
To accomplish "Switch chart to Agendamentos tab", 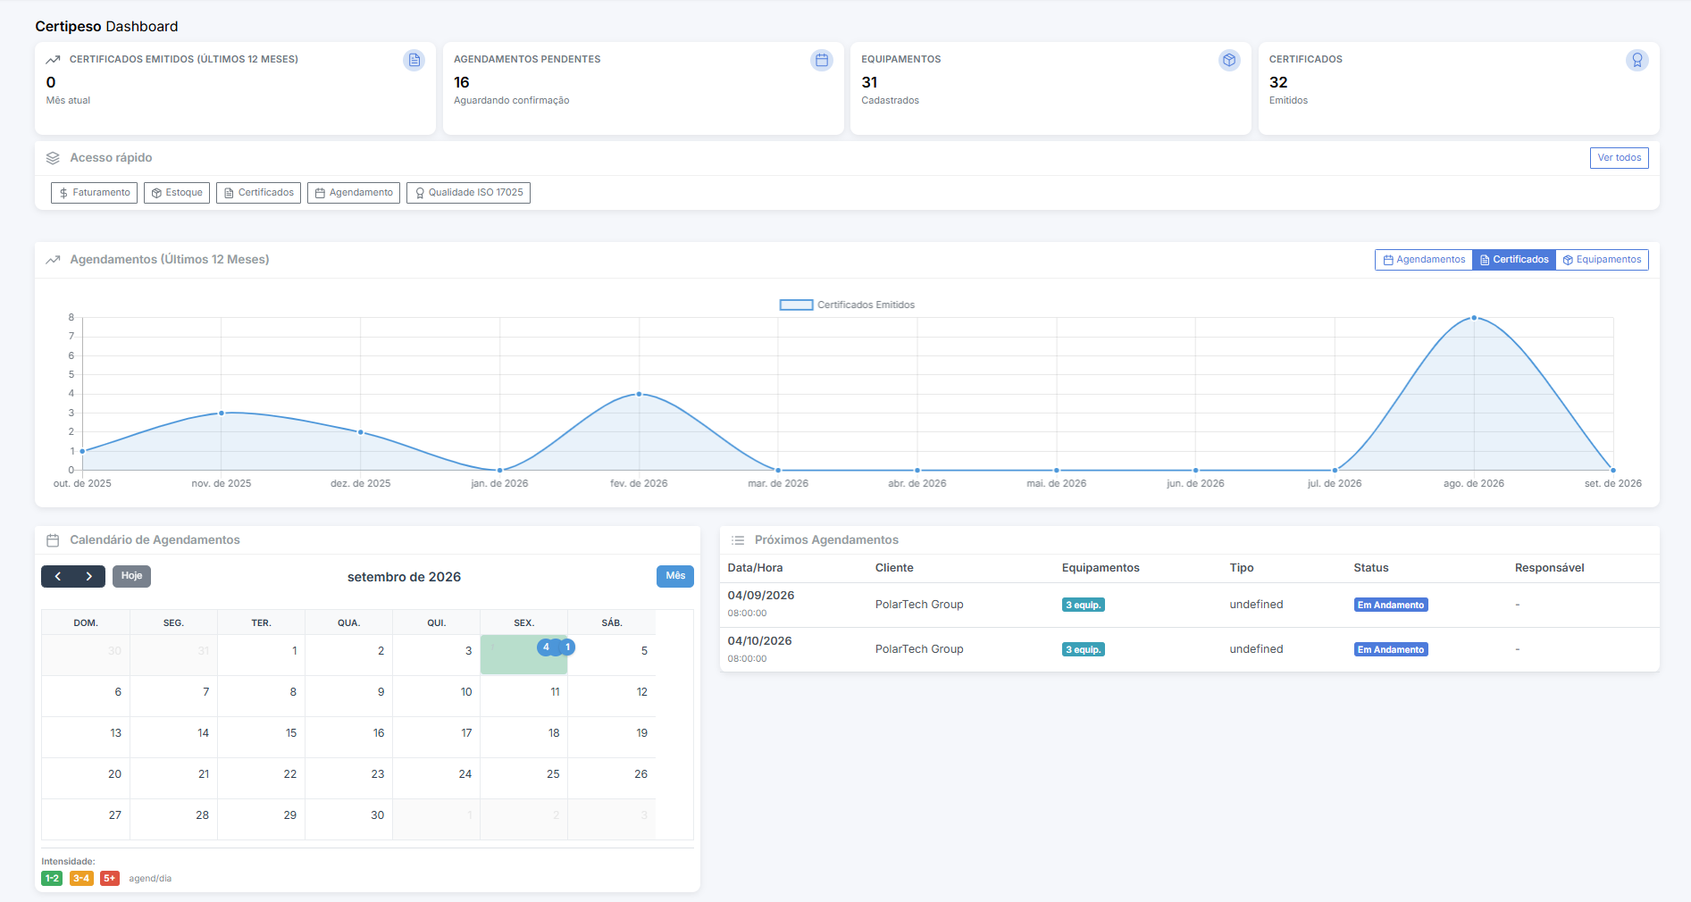I will point(1424,260).
